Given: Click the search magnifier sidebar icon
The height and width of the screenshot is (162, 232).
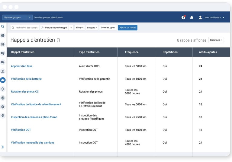Looking at the screenshot, I should coord(3,27).
